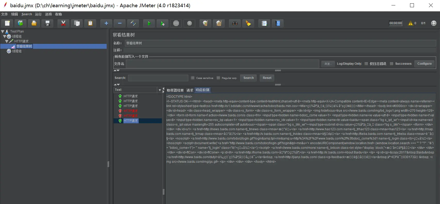Enable Case sensitive search option
440x204 pixels.
(193, 78)
